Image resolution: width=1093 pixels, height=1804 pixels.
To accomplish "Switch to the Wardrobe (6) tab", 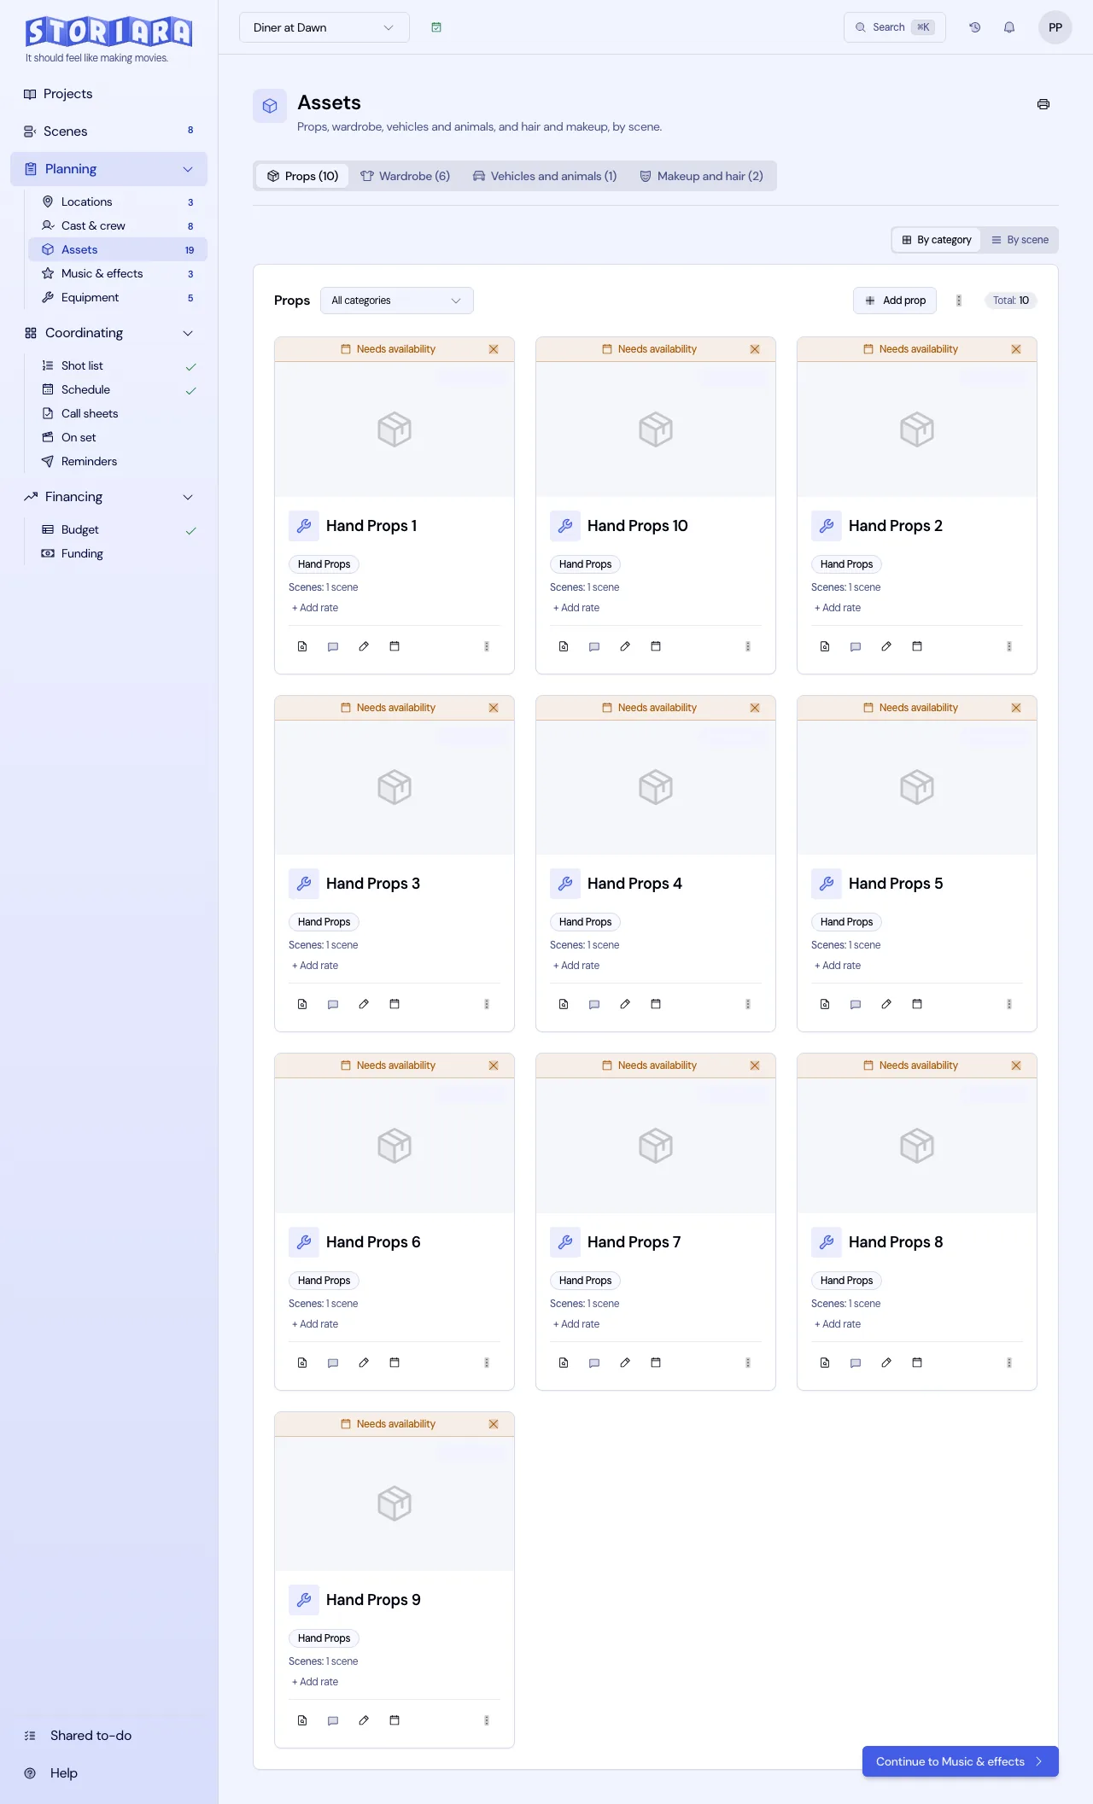I will [405, 176].
